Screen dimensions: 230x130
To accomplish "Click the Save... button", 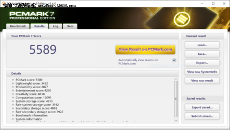I will click(202, 54).
